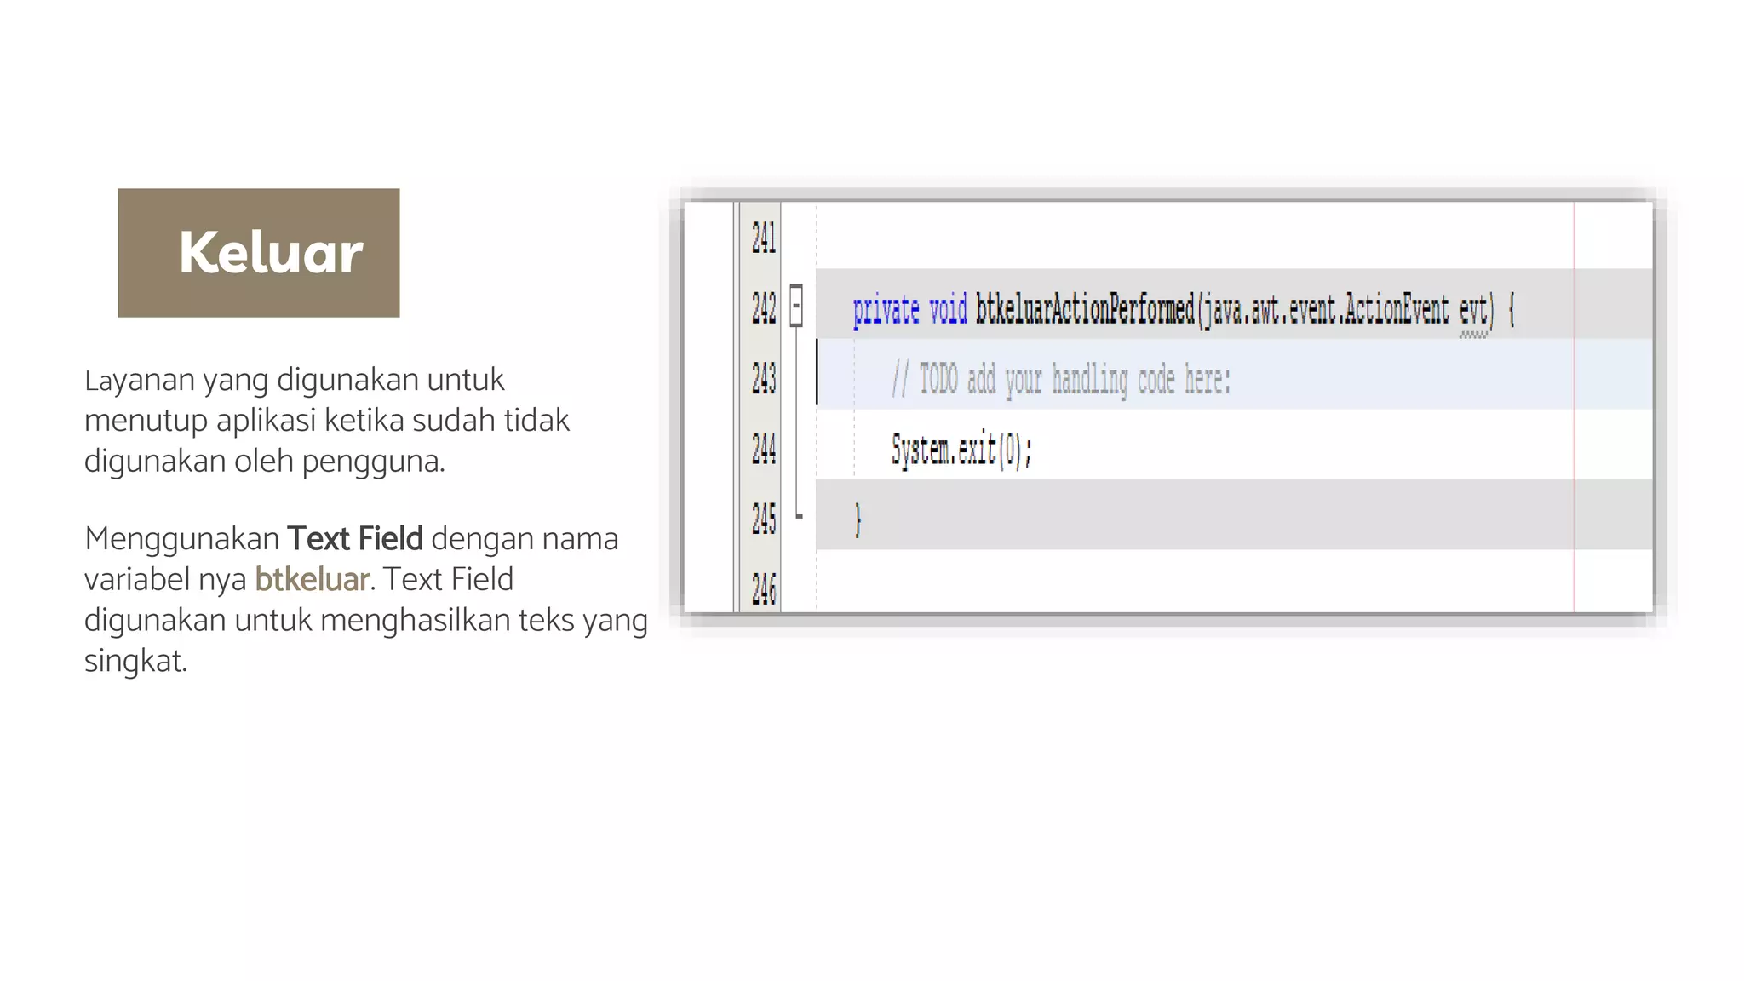The image size is (1744, 981).
Task: Click the closing brace on line 245
Action: [858, 519]
